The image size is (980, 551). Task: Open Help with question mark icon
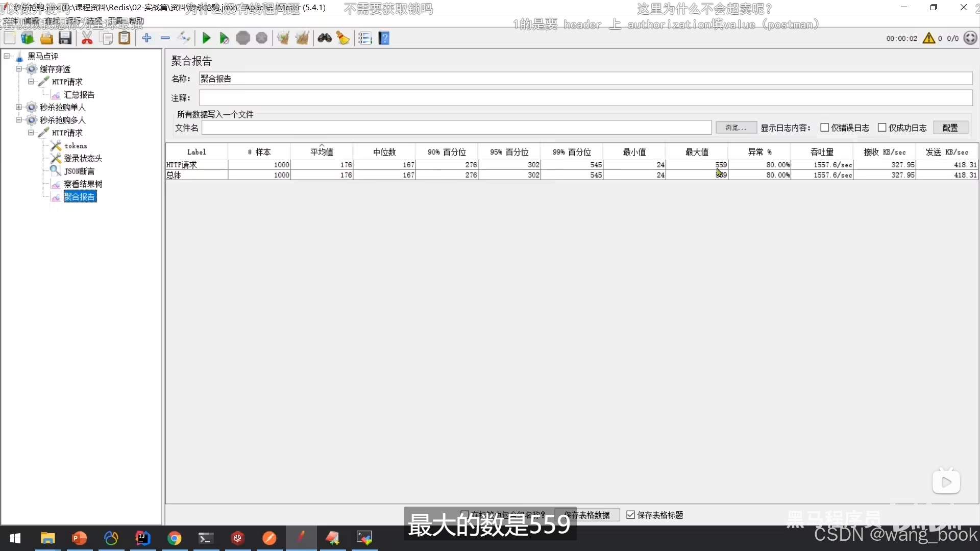tap(384, 38)
